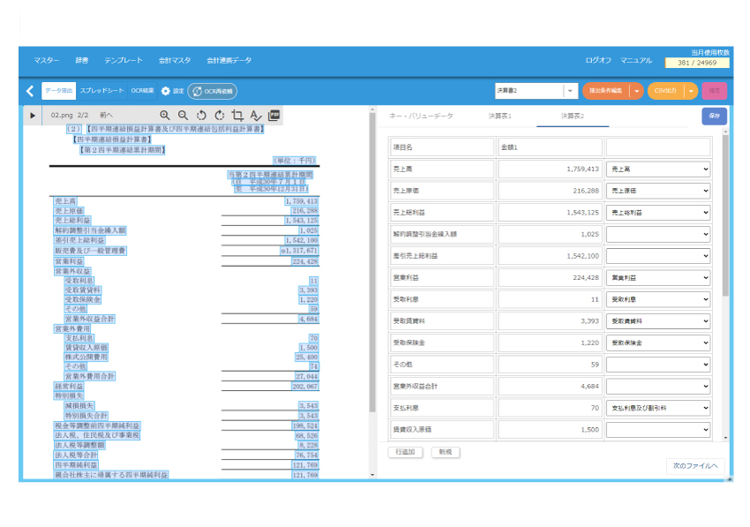Select the crop tool icon
750x527 pixels.
click(237, 115)
